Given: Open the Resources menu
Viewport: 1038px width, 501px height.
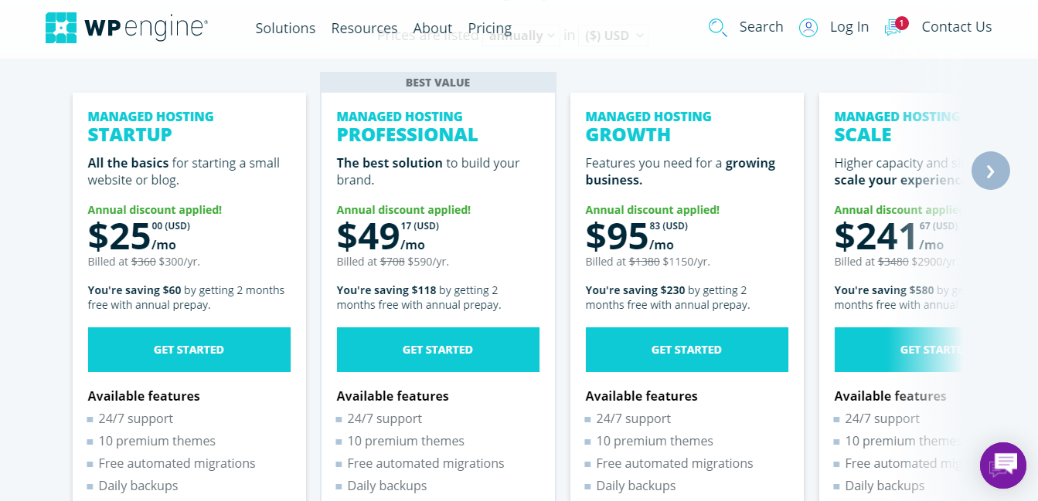Looking at the screenshot, I should point(364,29).
